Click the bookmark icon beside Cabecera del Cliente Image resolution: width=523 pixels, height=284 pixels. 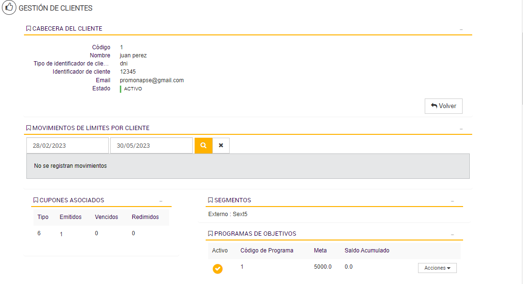pos(28,29)
